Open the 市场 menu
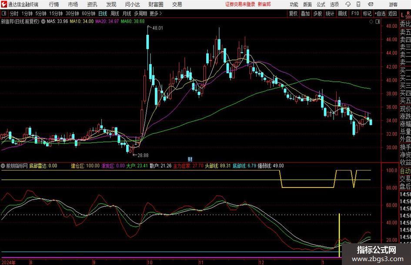Image resolution: width=411 pixels, height=265 pixels. [x=73, y=4]
